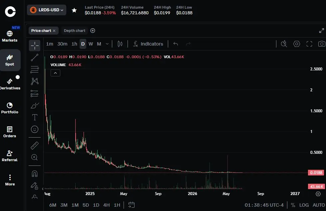The image size is (326, 211).
Task: Select the Text annotation tool
Action: tap(35, 117)
